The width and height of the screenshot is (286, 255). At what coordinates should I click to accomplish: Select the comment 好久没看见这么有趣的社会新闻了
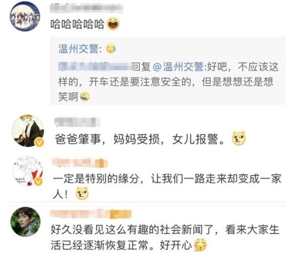point(165,237)
